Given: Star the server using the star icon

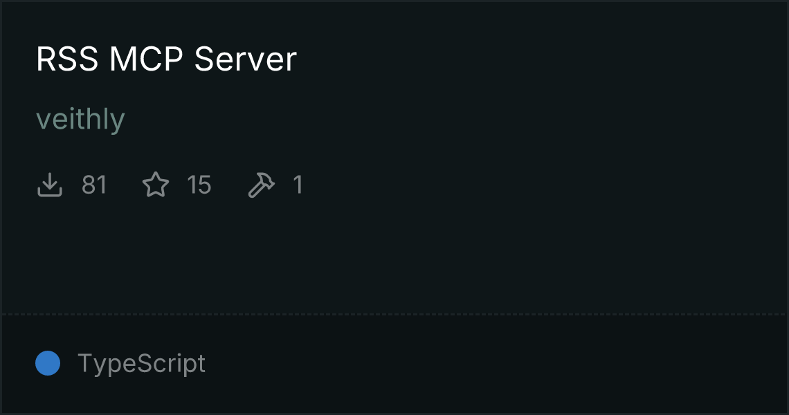Looking at the screenshot, I should [x=156, y=185].
